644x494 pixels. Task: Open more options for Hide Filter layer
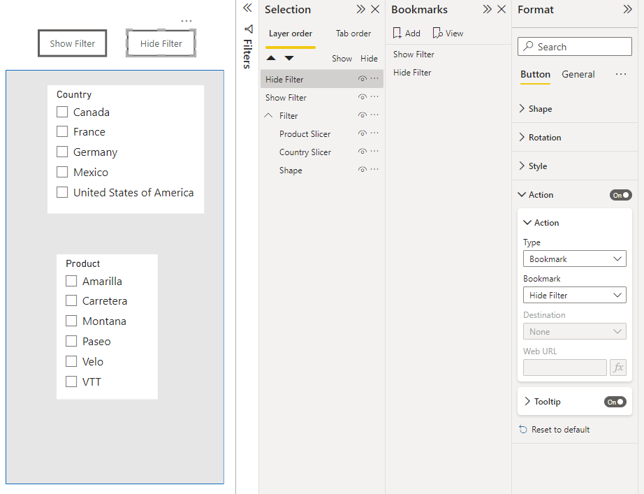coord(374,78)
